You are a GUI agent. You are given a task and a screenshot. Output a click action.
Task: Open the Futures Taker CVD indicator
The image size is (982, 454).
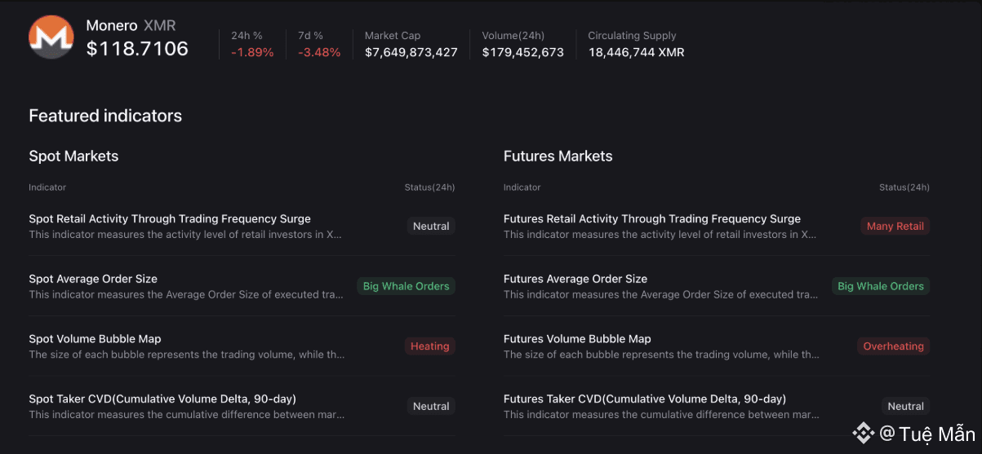coord(644,399)
